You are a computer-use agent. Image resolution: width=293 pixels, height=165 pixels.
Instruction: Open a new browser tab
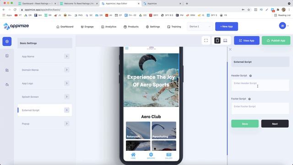point(187,4)
